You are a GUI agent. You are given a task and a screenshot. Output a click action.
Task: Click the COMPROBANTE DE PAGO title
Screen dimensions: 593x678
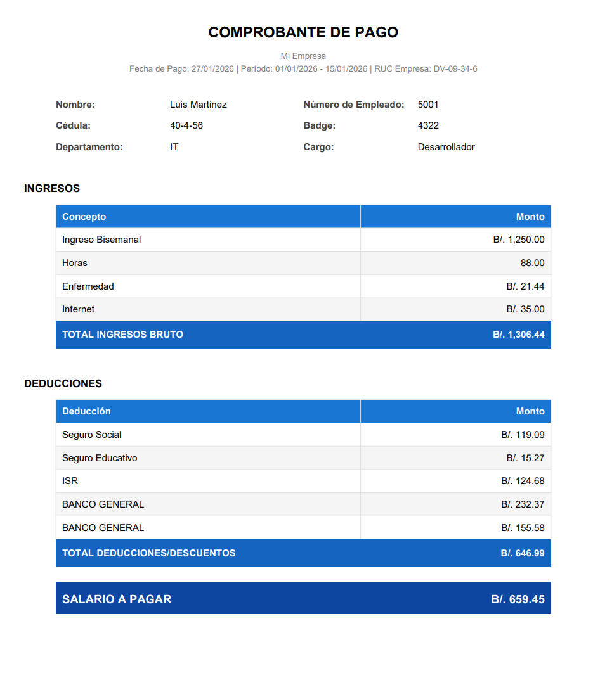(303, 32)
